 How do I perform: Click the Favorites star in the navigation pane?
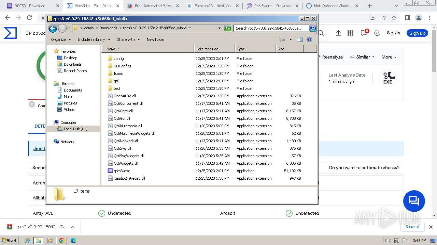click(56, 51)
